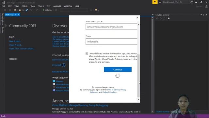Select the Solution Explorer bottom tab
This screenshot has height=118, width=209.
(x=163, y=112)
